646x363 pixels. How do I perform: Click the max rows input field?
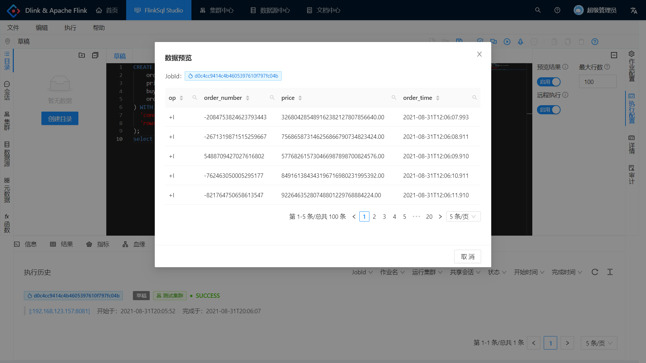[598, 82]
